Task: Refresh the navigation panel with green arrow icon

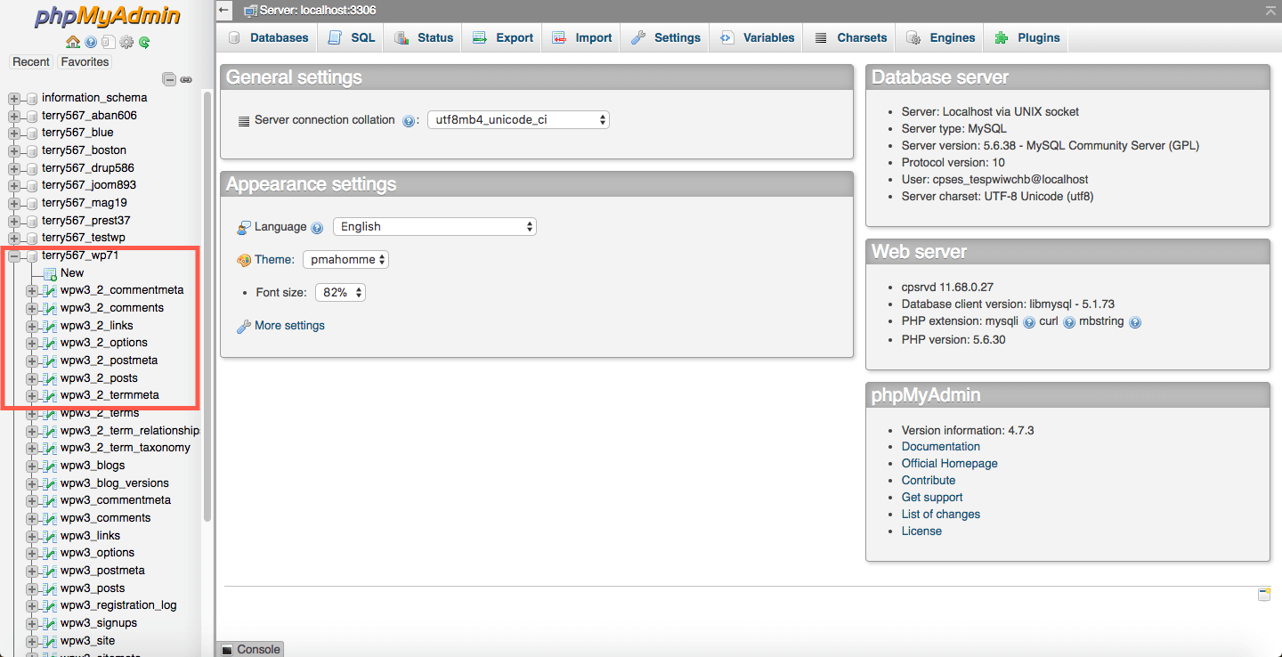Action: coord(144,42)
